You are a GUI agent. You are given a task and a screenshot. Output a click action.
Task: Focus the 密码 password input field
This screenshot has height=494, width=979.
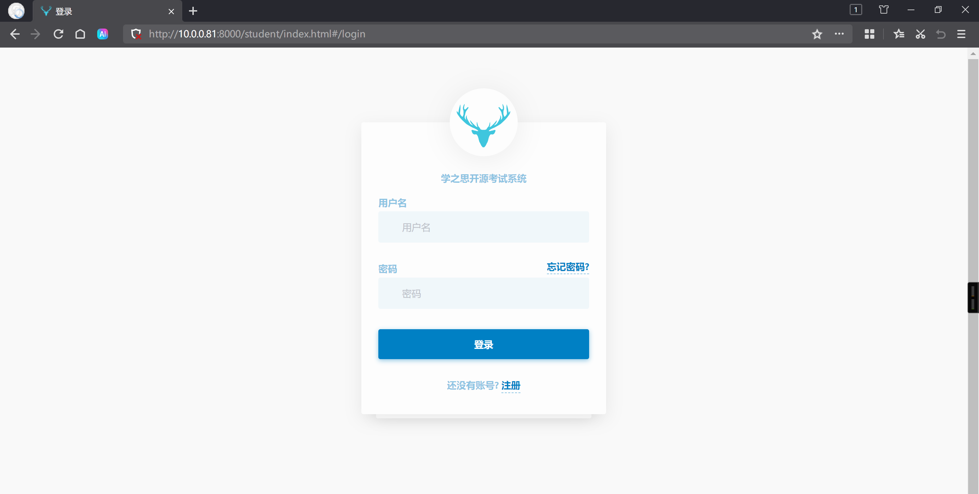pos(483,293)
